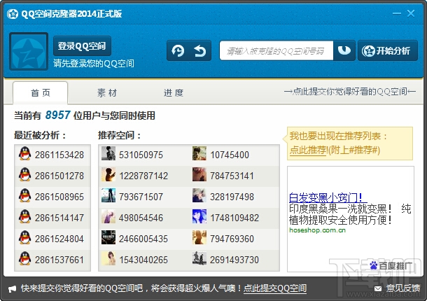This screenshot has height=301, width=427.
Task: Click 开始分析 start analysis button
Action: pos(388,50)
